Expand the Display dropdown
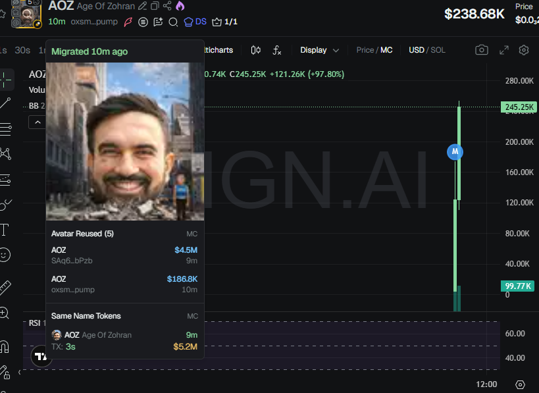The height and width of the screenshot is (393, 539). point(320,50)
